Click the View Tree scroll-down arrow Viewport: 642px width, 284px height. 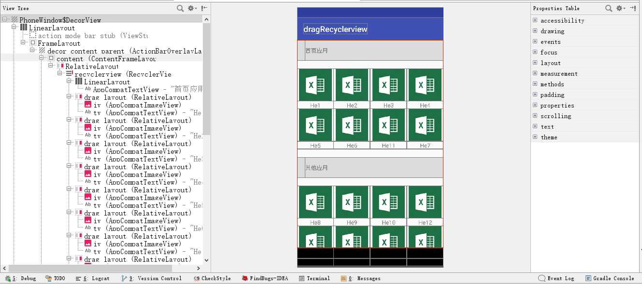click(x=207, y=260)
